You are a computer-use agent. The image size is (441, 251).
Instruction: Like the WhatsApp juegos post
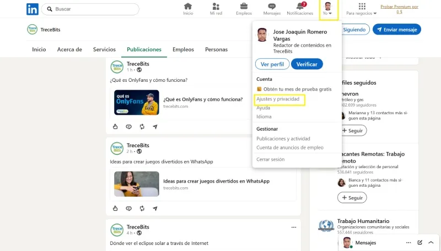(115, 208)
